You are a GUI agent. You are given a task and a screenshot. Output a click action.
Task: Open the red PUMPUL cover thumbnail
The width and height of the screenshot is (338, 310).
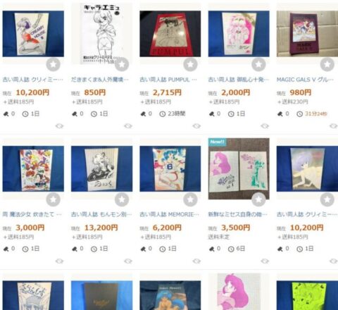point(170,34)
